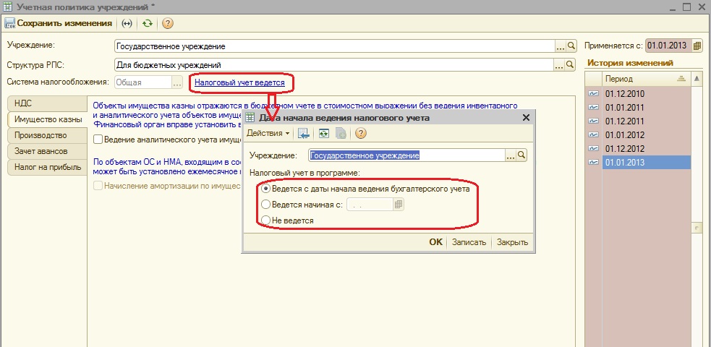The image size is (711, 347).
Task: Select 'Ведется с даты начала ведения бухгалтерского учета'
Action: point(266,189)
